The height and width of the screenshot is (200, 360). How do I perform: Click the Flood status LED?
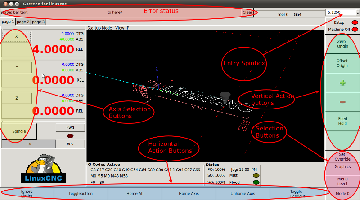(256, 183)
